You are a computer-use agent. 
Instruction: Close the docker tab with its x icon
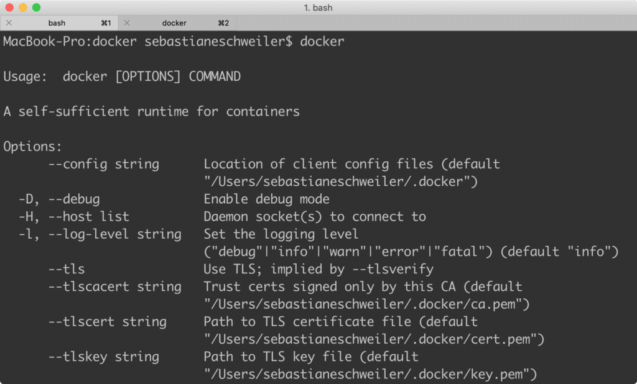coord(127,23)
